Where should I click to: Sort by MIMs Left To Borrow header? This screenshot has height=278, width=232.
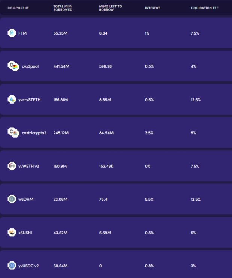(x=111, y=8)
